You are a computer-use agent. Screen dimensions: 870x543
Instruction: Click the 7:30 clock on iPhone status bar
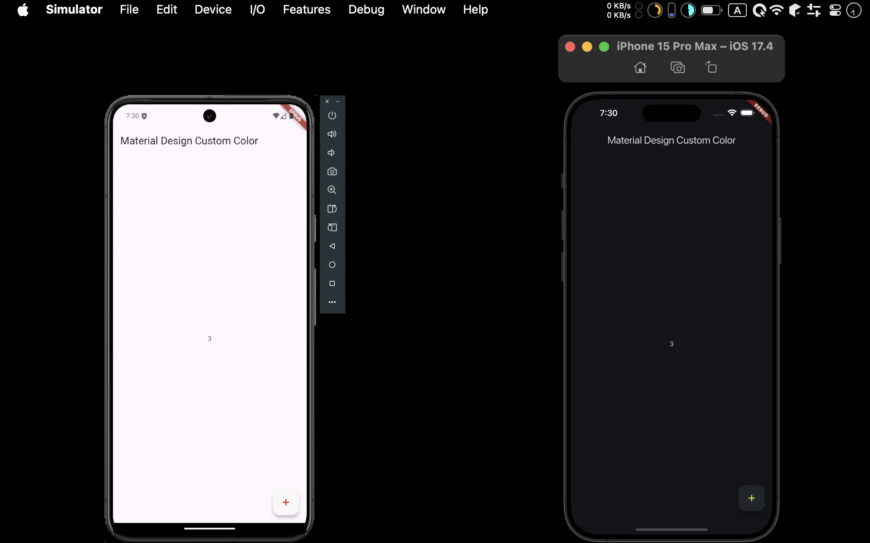[x=608, y=113]
